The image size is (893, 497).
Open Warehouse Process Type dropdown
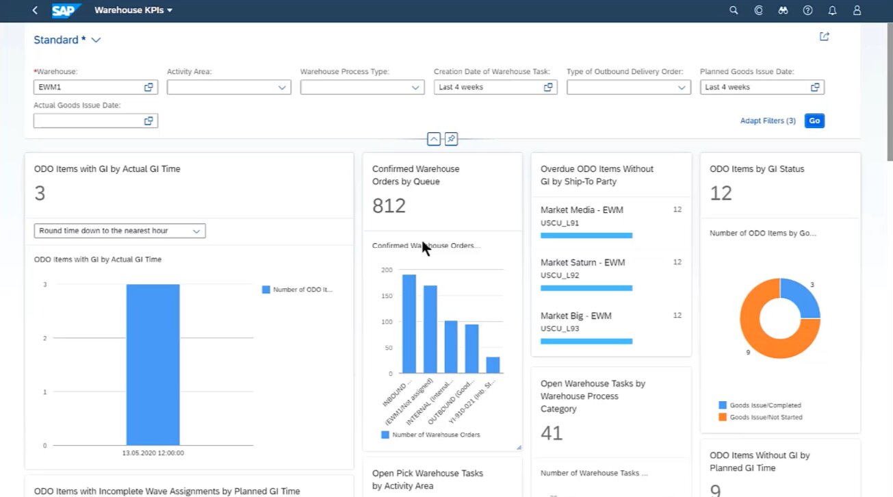coord(415,88)
